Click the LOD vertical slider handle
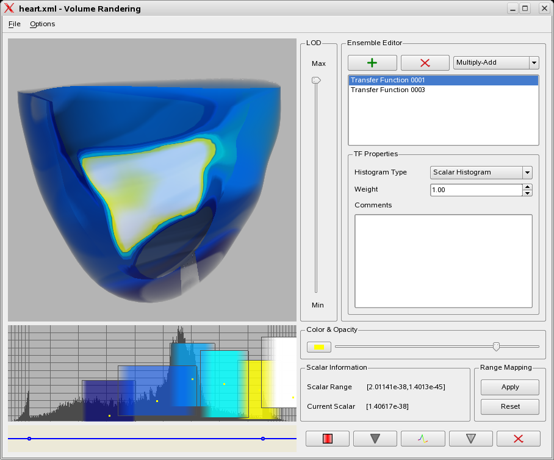This screenshot has height=460, width=554. (316, 81)
